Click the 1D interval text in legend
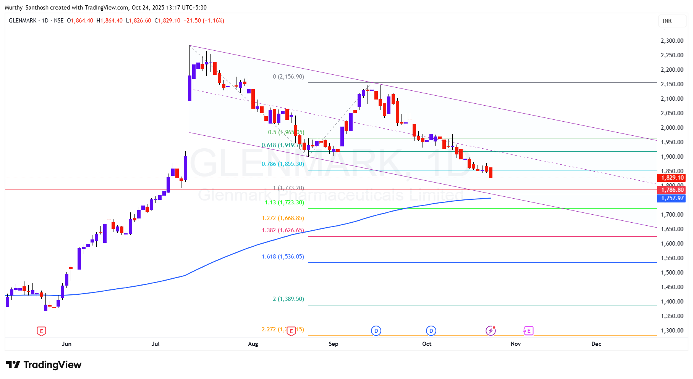This screenshot has width=693, height=379. point(45,21)
